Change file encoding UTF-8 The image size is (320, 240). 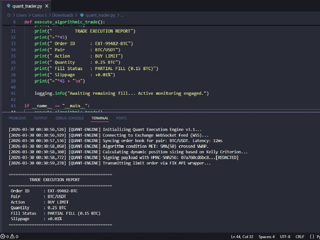tap(285, 237)
